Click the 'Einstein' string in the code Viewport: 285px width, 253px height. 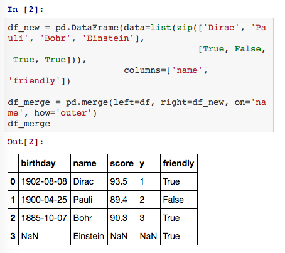tap(108, 38)
